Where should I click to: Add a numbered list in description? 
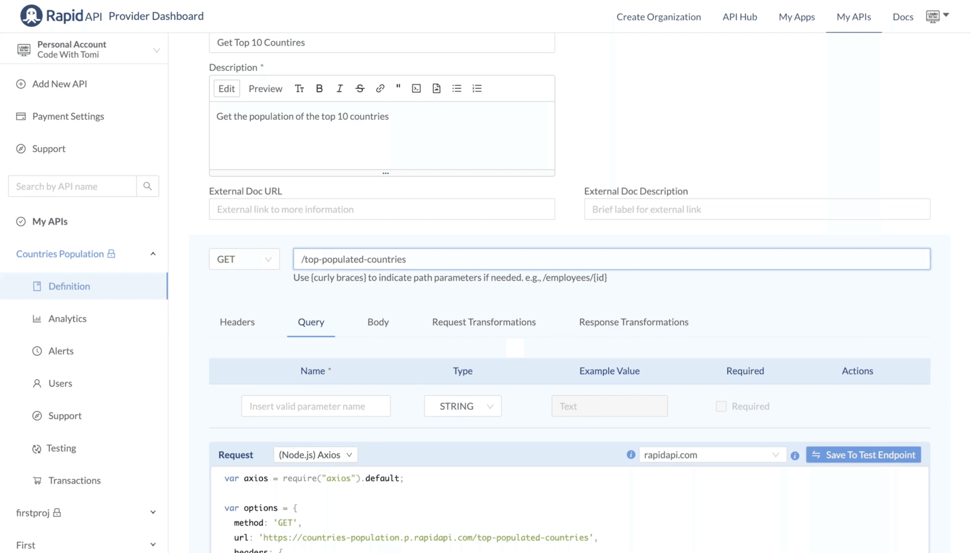(x=477, y=88)
